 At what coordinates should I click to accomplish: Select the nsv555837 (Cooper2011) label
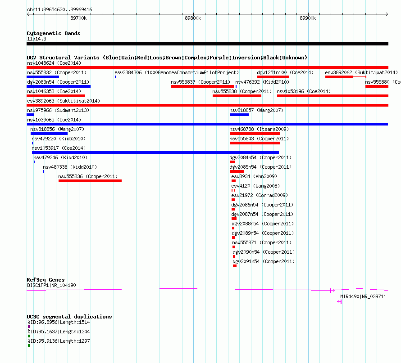200,82
